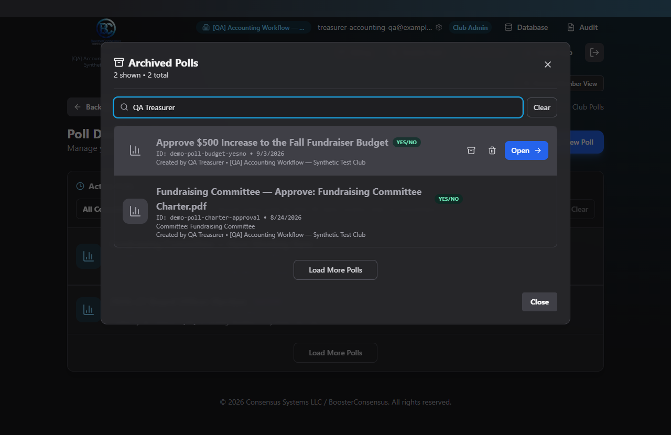
Task: Click the YES/NO badge on the charter poll
Action: [449, 199]
